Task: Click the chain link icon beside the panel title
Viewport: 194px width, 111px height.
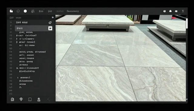Action: [50, 23]
